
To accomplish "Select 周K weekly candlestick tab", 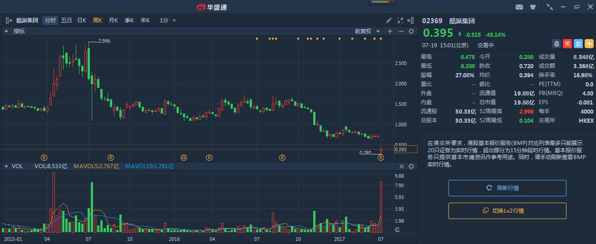I will (98, 20).
